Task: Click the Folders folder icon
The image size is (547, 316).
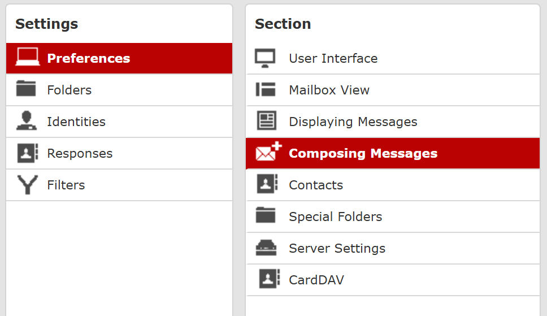Action: pyautogui.click(x=26, y=88)
